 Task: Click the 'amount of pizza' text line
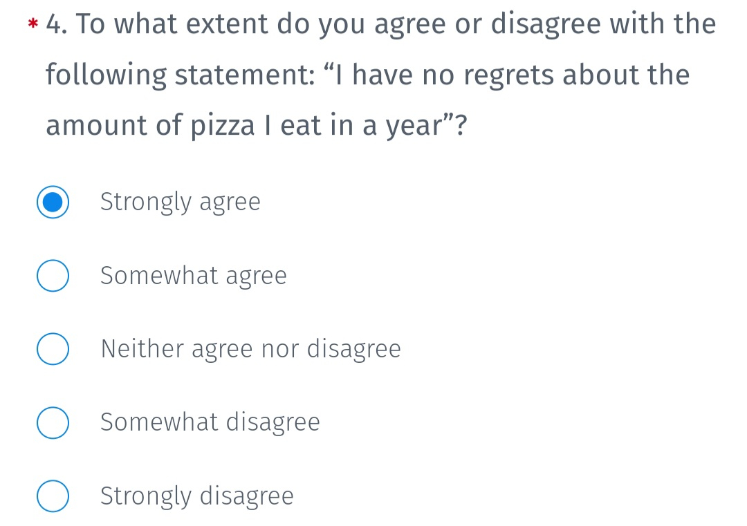point(257,126)
